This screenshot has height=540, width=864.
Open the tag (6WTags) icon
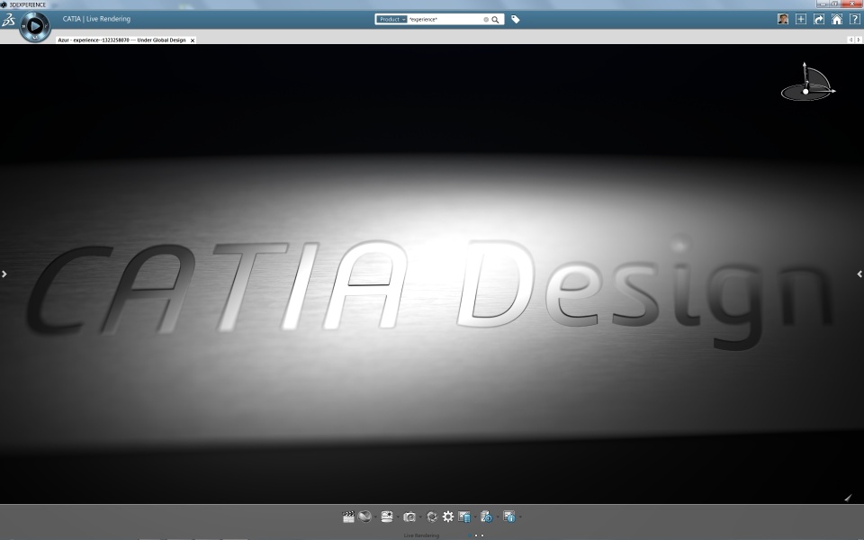click(515, 19)
